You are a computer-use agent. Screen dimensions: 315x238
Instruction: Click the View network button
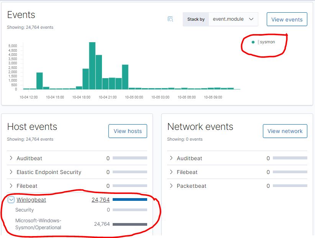point(285,131)
